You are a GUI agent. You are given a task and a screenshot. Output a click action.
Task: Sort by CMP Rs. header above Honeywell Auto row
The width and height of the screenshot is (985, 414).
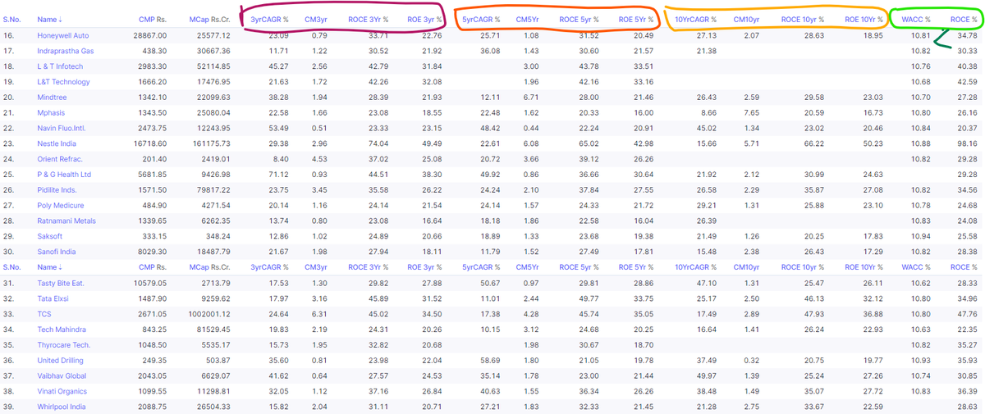click(x=153, y=18)
